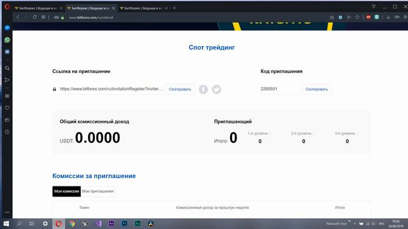Click the '3-й уровень' label
Image resolution: width=408 pixels, height=229 pixels.
point(346,133)
